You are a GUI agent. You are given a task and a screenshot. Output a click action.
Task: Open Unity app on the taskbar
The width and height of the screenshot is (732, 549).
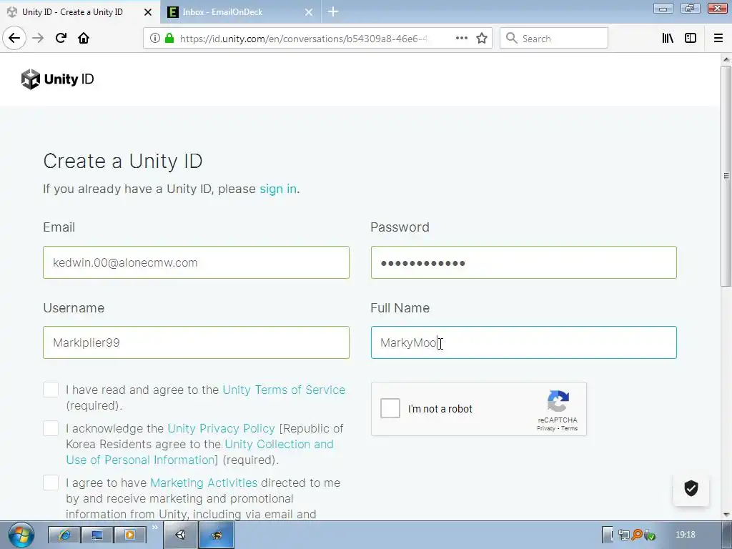click(181, 535)
